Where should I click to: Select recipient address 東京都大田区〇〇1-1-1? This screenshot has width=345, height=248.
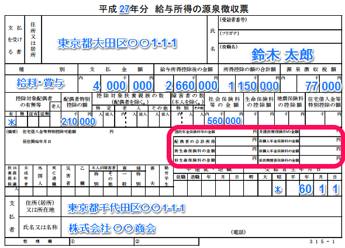point(117,43)
